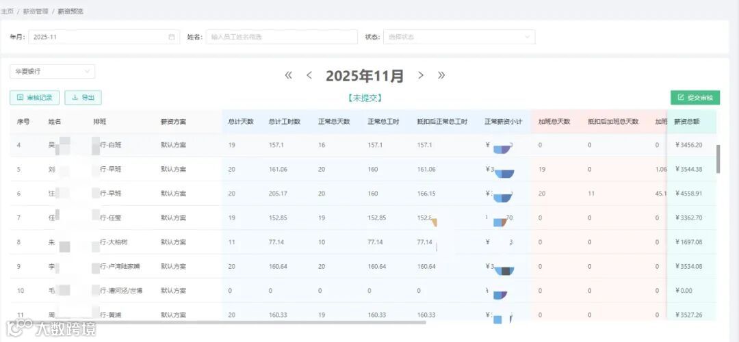Go to previous month with single-left arrow
The width and height of the screenshot is (739, 342).
[309, 75]
